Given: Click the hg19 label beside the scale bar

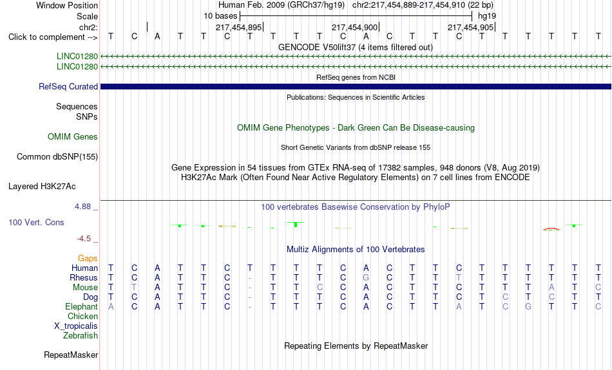Looking at the screenshot, I should 487,16.
